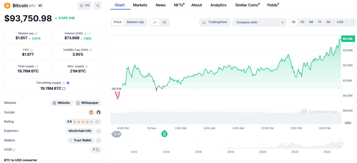
Task: Click the BTC to USD converter heading
Action: 21,160
